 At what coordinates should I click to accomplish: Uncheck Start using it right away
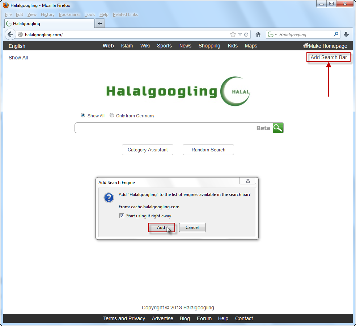click(122, 216)
